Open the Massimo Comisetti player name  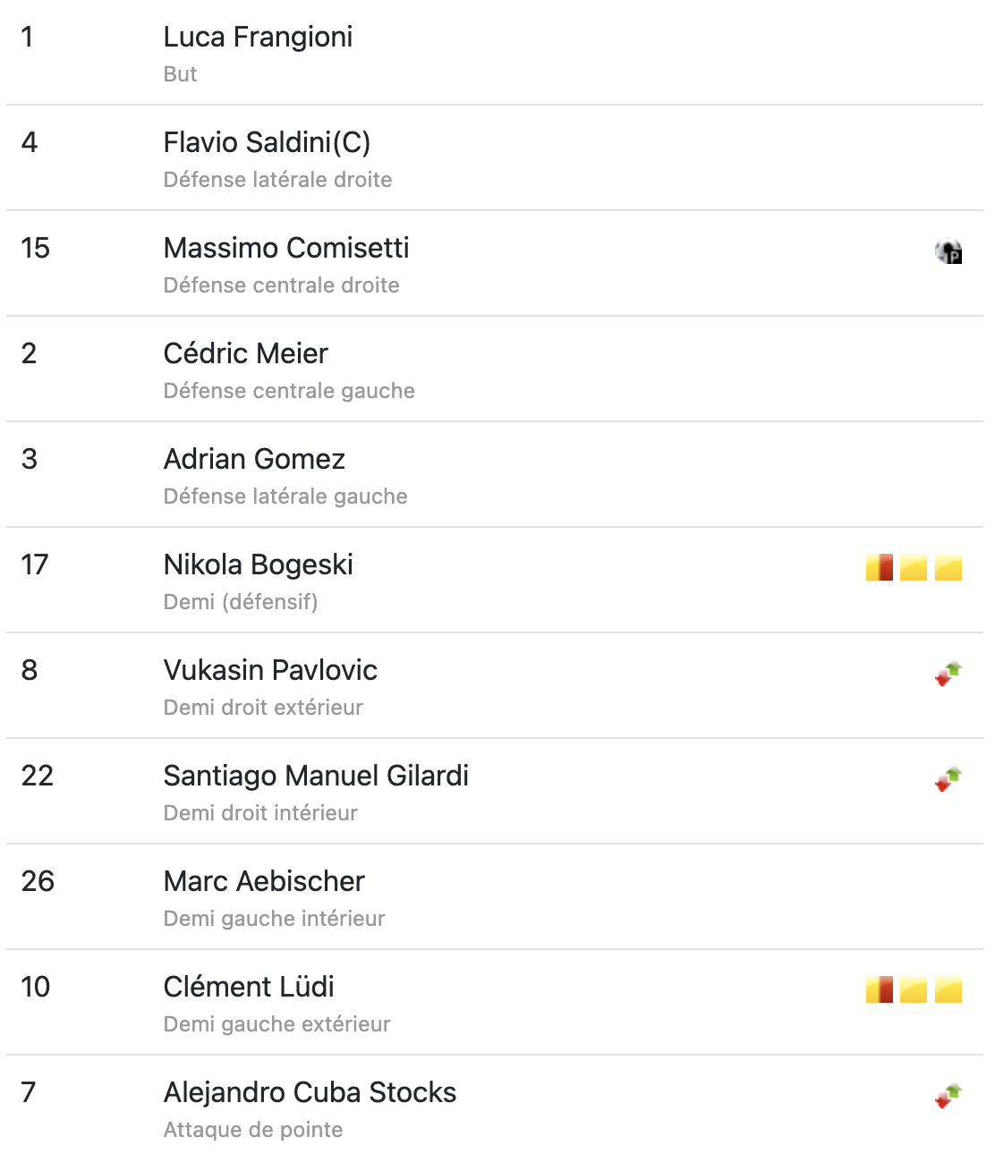(286, 248)
